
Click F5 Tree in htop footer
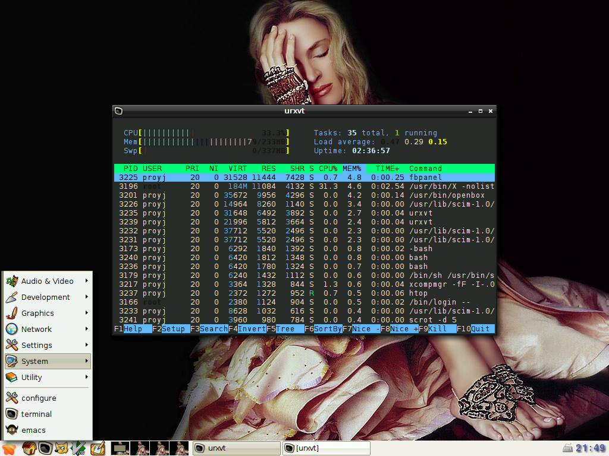(285, 329)
